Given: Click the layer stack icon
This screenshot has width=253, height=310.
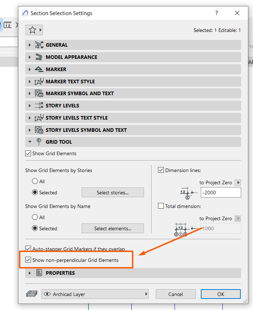Looking at the screenshot, I should point(32,294).
